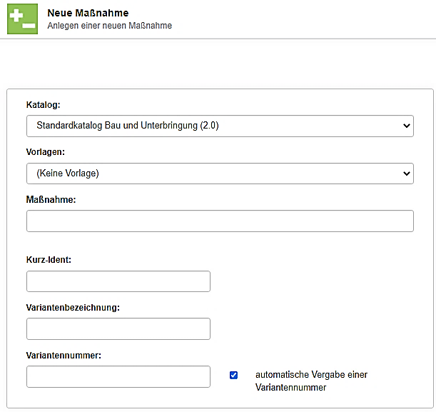Click the plus symbol in the green icon

point(16,14)
